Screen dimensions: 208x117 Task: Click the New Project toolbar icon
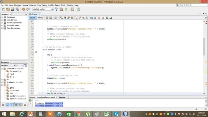click(8, 9)
